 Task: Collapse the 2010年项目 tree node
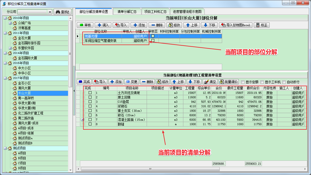[5, 18]
